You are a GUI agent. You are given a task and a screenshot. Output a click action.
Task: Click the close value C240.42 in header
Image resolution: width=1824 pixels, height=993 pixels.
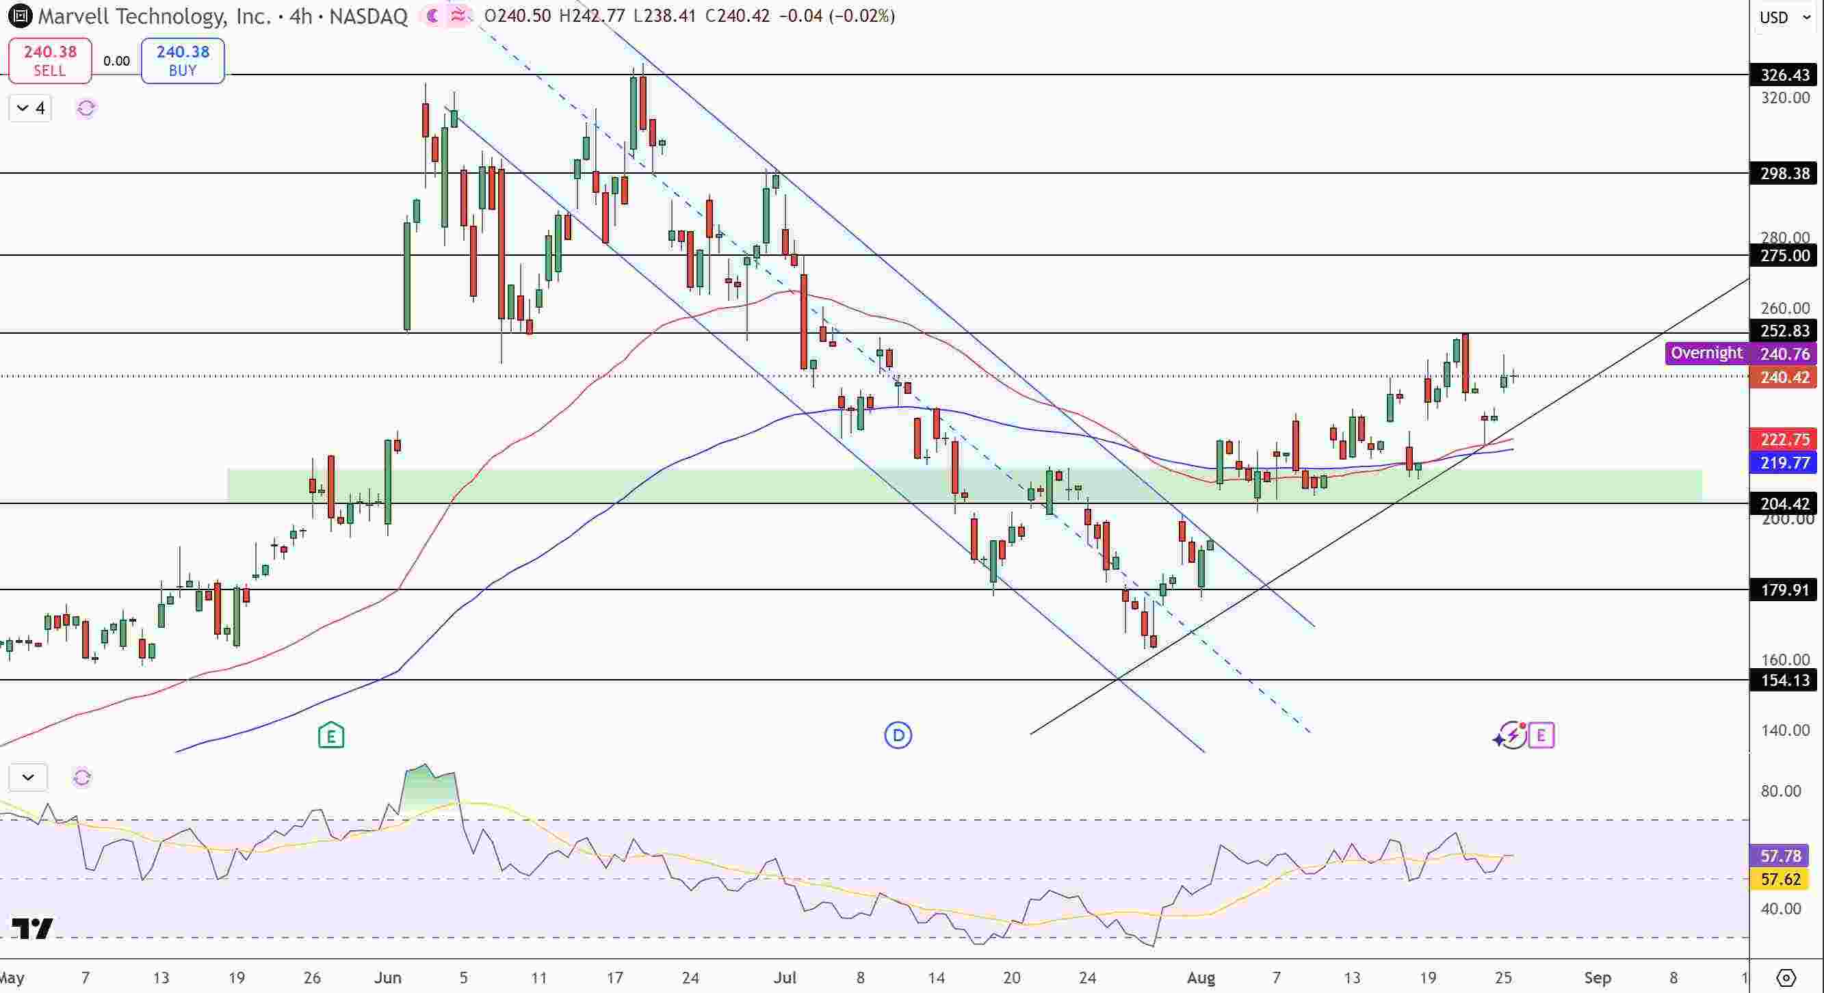[x=737, y=16]
